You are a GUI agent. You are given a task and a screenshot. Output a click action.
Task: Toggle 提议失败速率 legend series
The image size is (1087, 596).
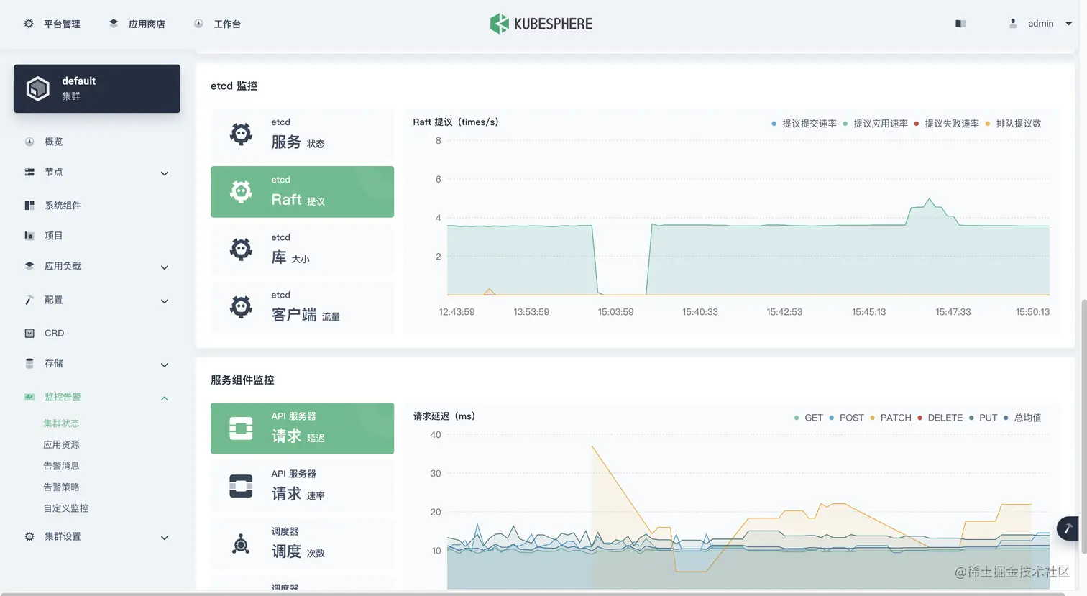click(x=946, y=124)
